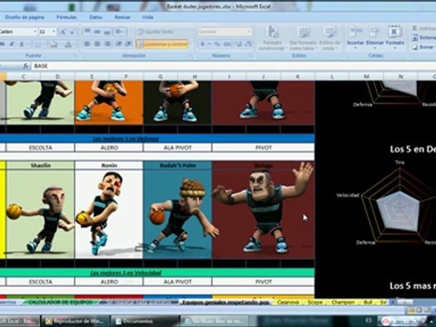Screen dimensions: 436x327
Task: Apply the fill color bucket
Action: click(54, 44)
